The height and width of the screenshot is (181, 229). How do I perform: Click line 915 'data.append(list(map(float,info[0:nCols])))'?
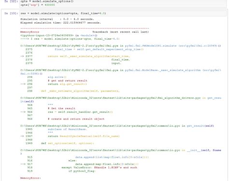88,157
